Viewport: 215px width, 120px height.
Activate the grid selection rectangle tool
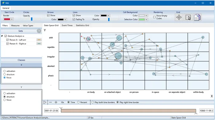point(188,17)
